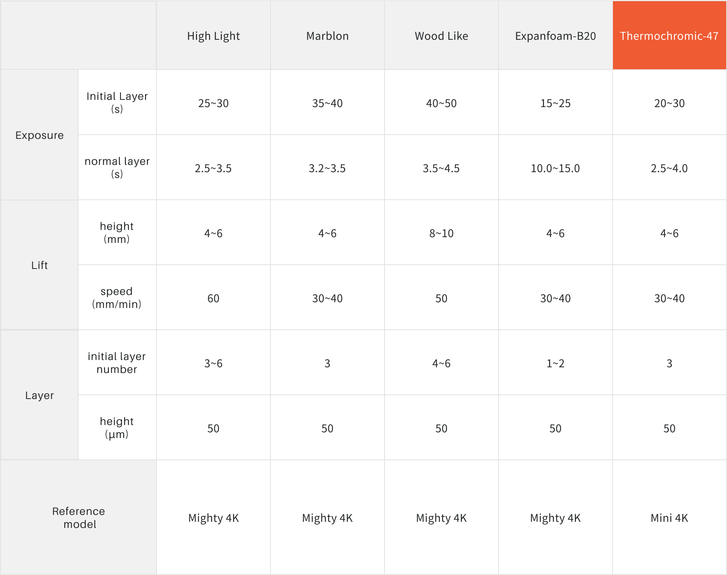Click Thermochromic-47 reference model Mini 4K

pos(670,518)
